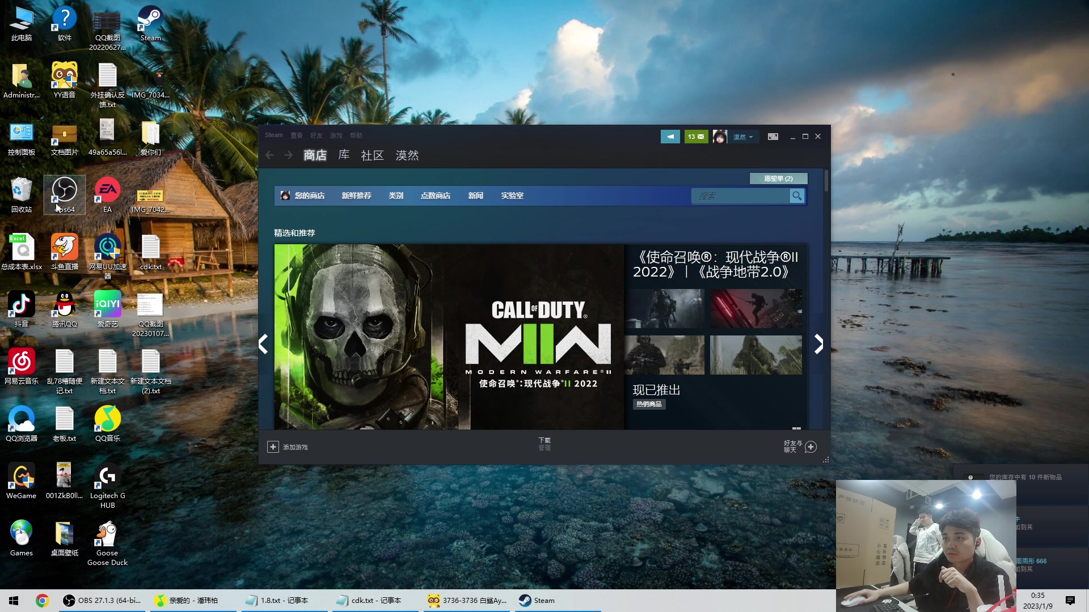Click the Steam store vertical scrollbar
The image size is (1089, 612).
click(826, 181)
